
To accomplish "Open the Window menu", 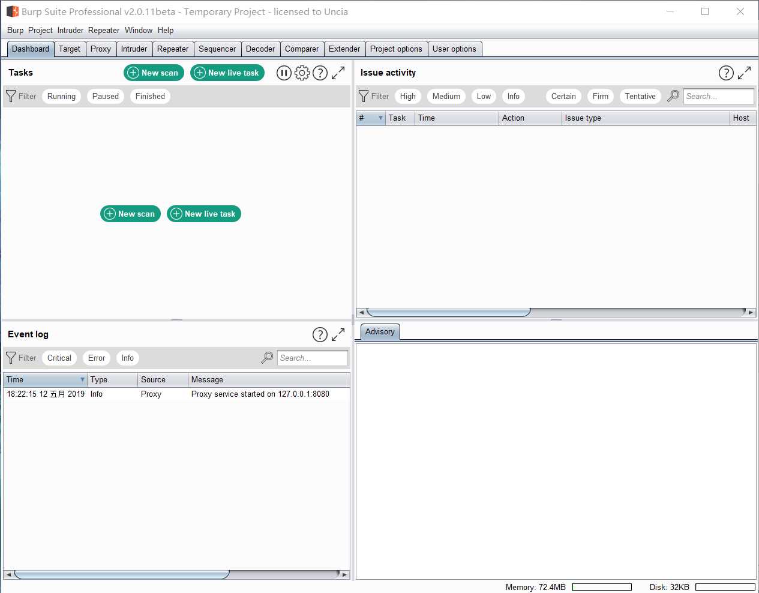I will pyautogui.click(x=139, y=30).
